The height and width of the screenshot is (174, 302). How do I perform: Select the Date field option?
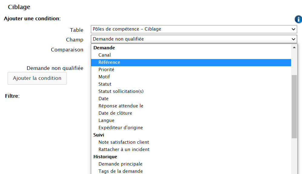[x=103, y=99]
